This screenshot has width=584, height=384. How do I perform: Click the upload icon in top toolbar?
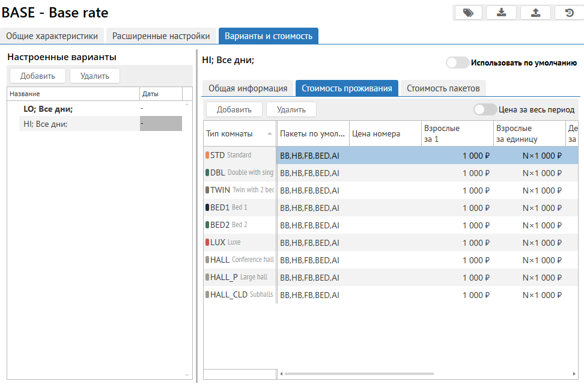535,13
